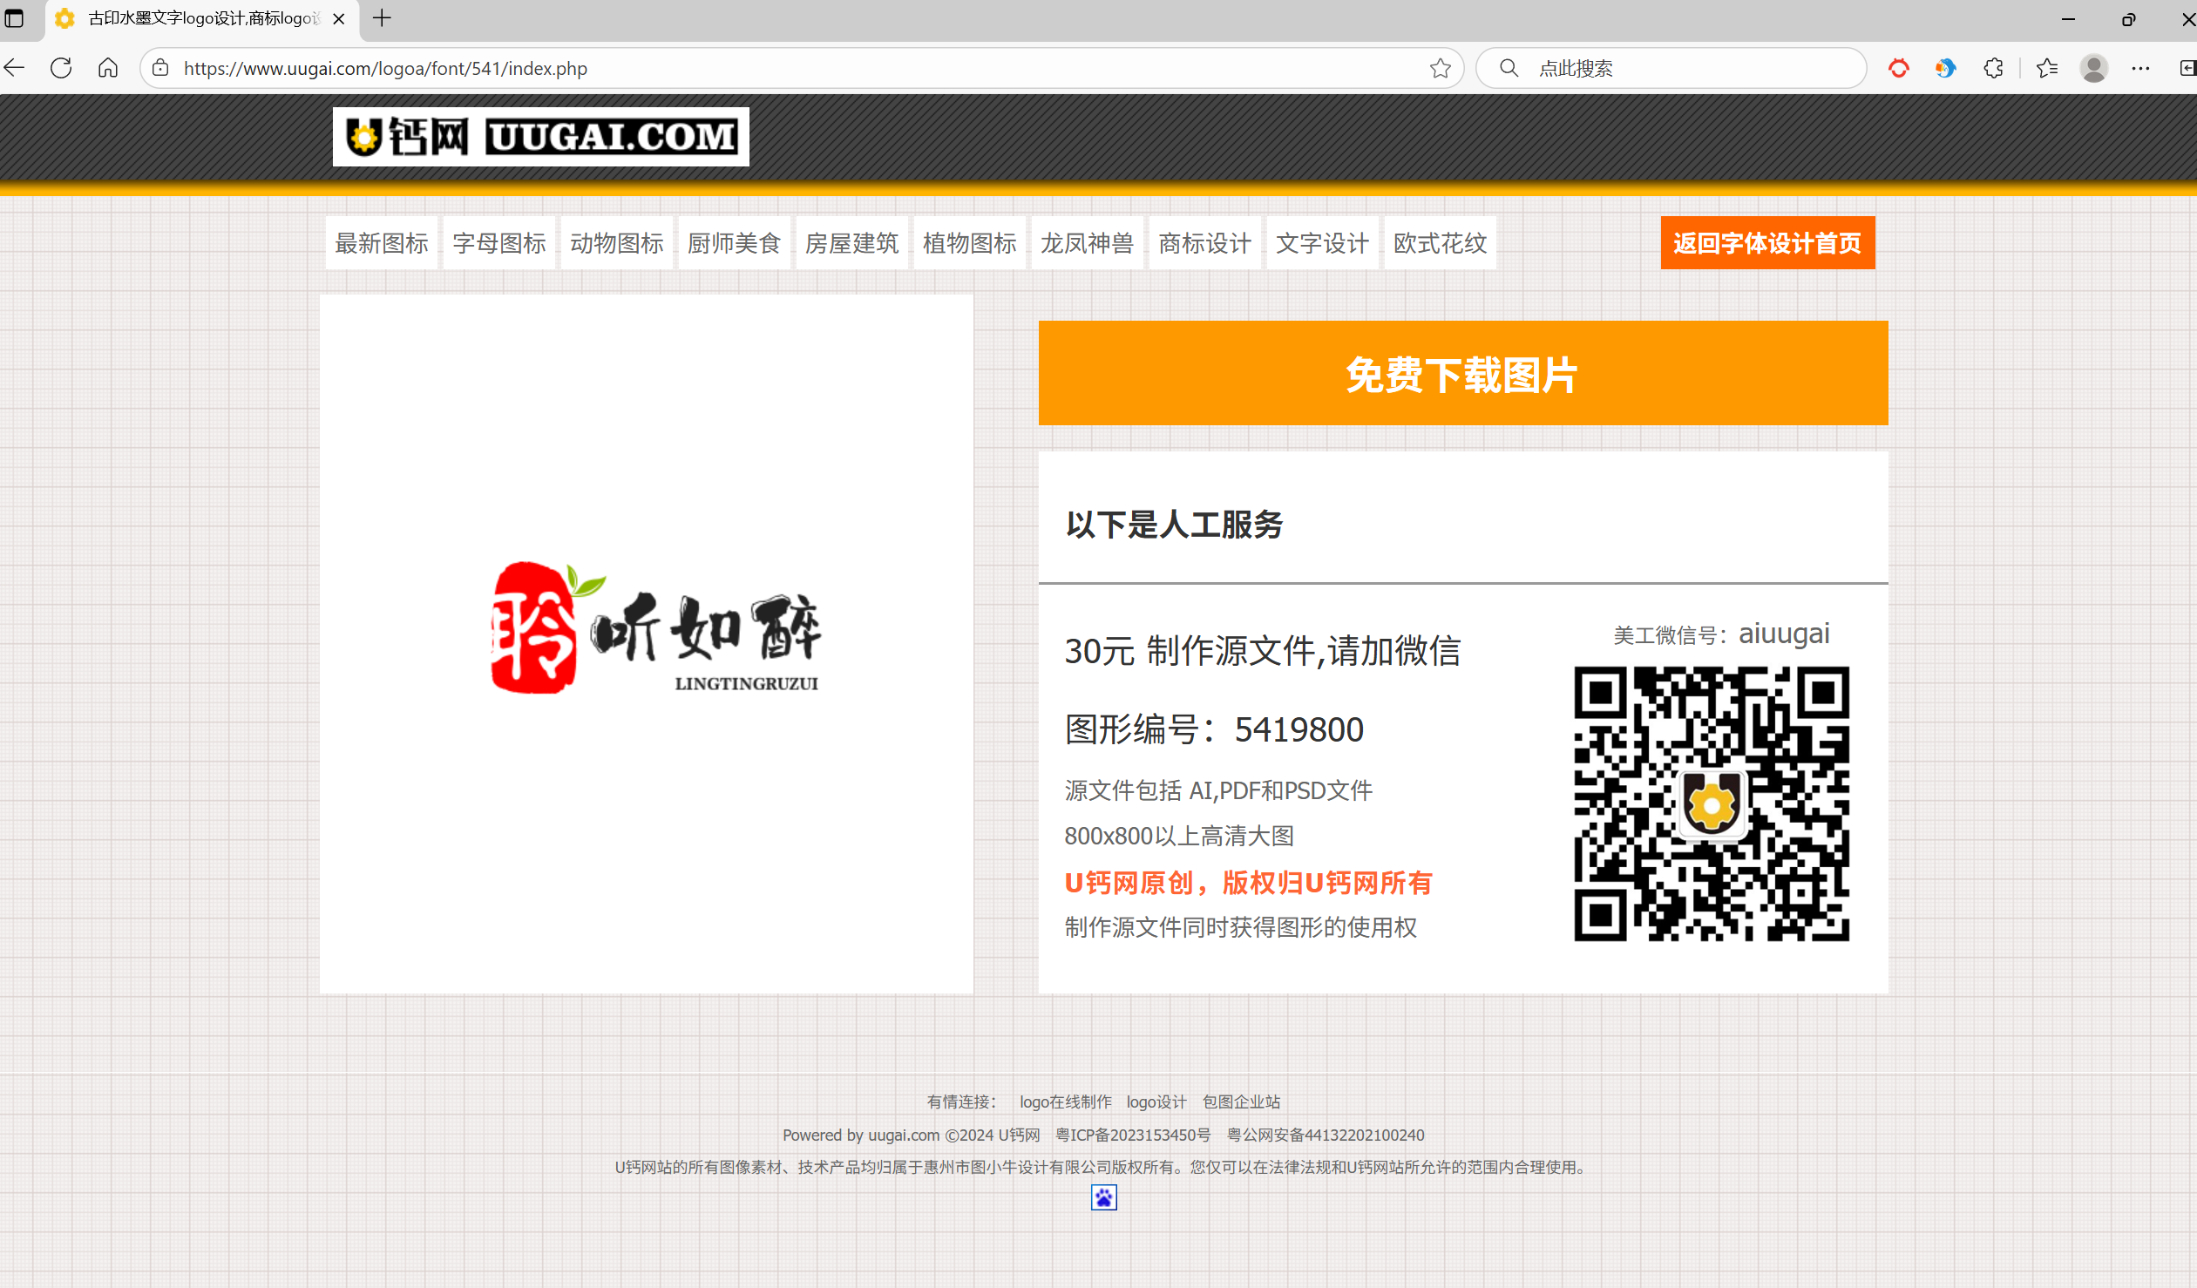The height and width of the screenshot is (1288, 2197).
Task: Open the logo在线制作 footer link
Action: coord(1065,1102)
